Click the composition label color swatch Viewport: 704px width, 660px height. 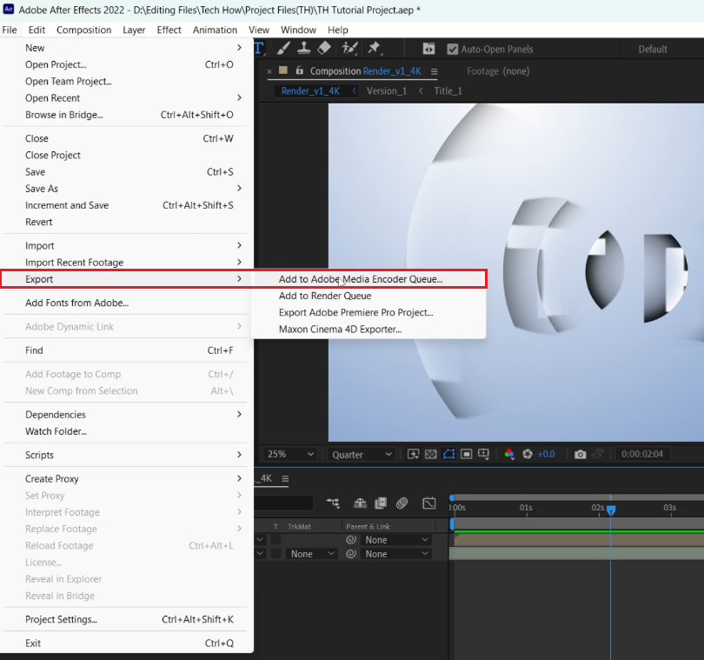pyautogui.click(x=282, y=70)
